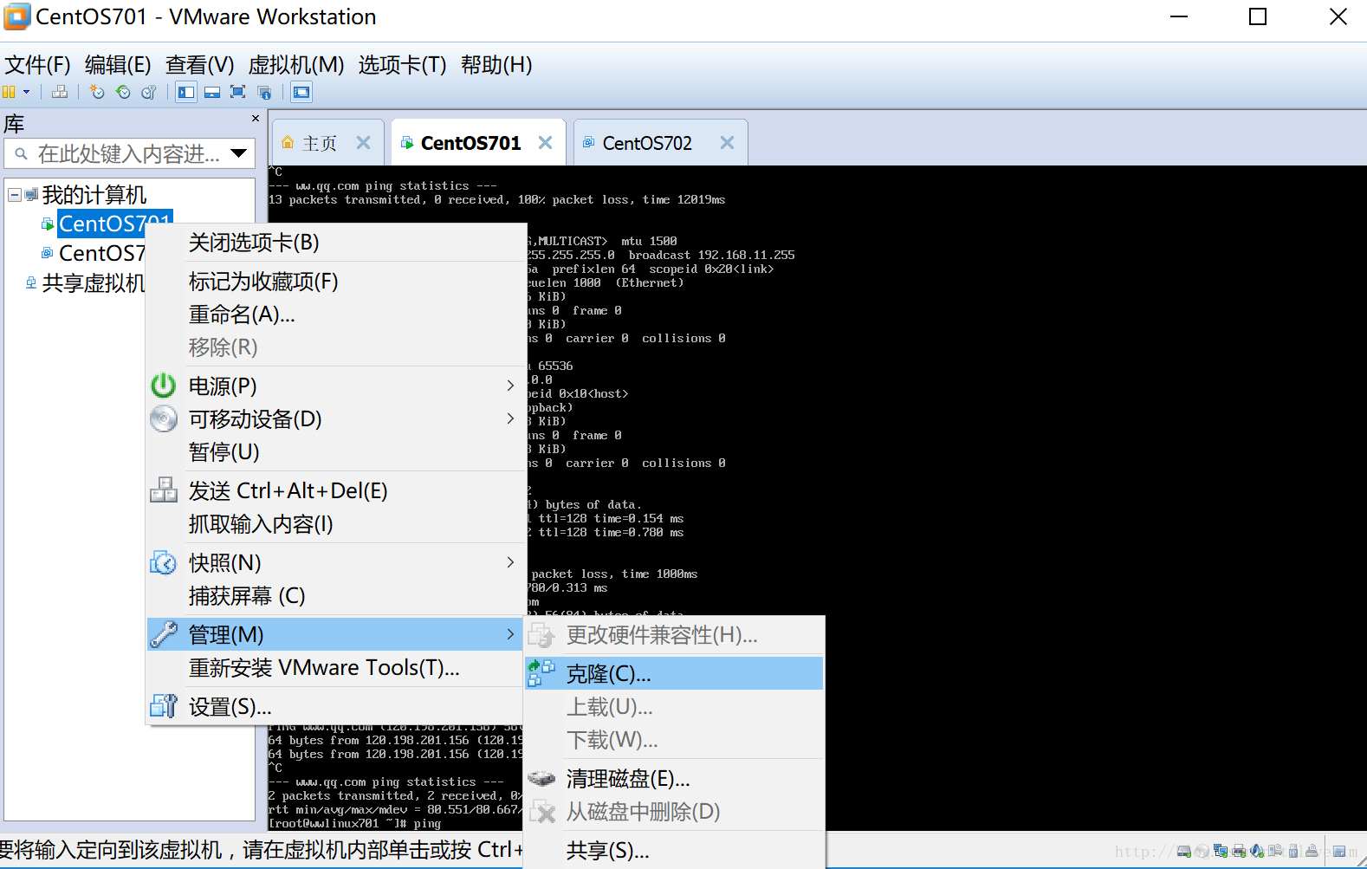Close the CentOS702 tab
This screenshot has height=869, width=1367.
pos(727,143)
